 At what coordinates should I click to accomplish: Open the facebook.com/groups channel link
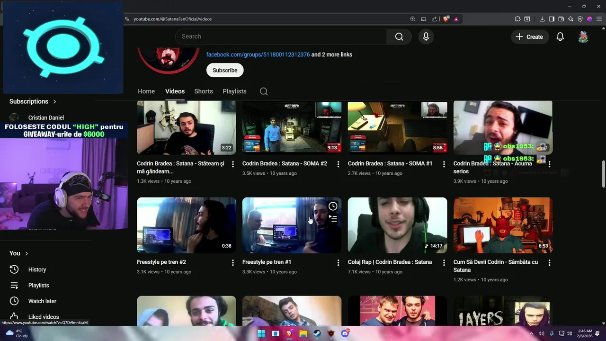pyautogui.click(x=258, y=54)
